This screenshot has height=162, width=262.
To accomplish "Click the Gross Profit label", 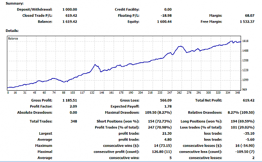I will click(42, 100).
